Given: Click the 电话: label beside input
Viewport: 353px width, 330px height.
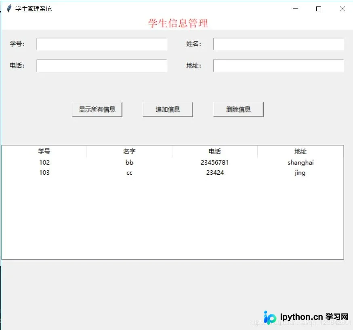Looking at the screenshot, I should (17, 66).
